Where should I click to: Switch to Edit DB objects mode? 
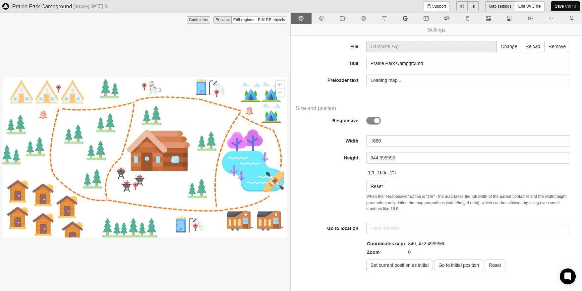271,20
